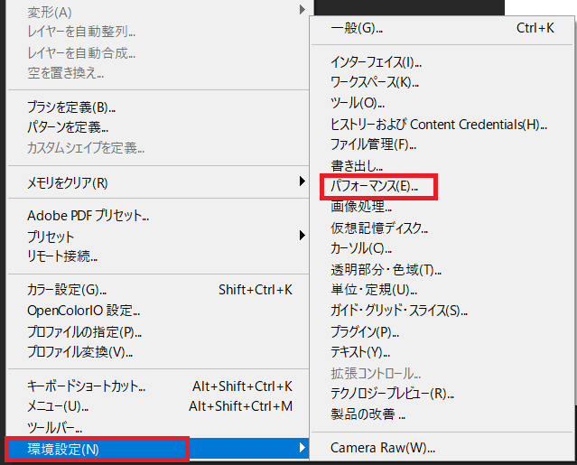Viewport: 577px width, 465px height.
Task: Open Adobe PDF プリセット... entry
Action: (x=158, y=216)
